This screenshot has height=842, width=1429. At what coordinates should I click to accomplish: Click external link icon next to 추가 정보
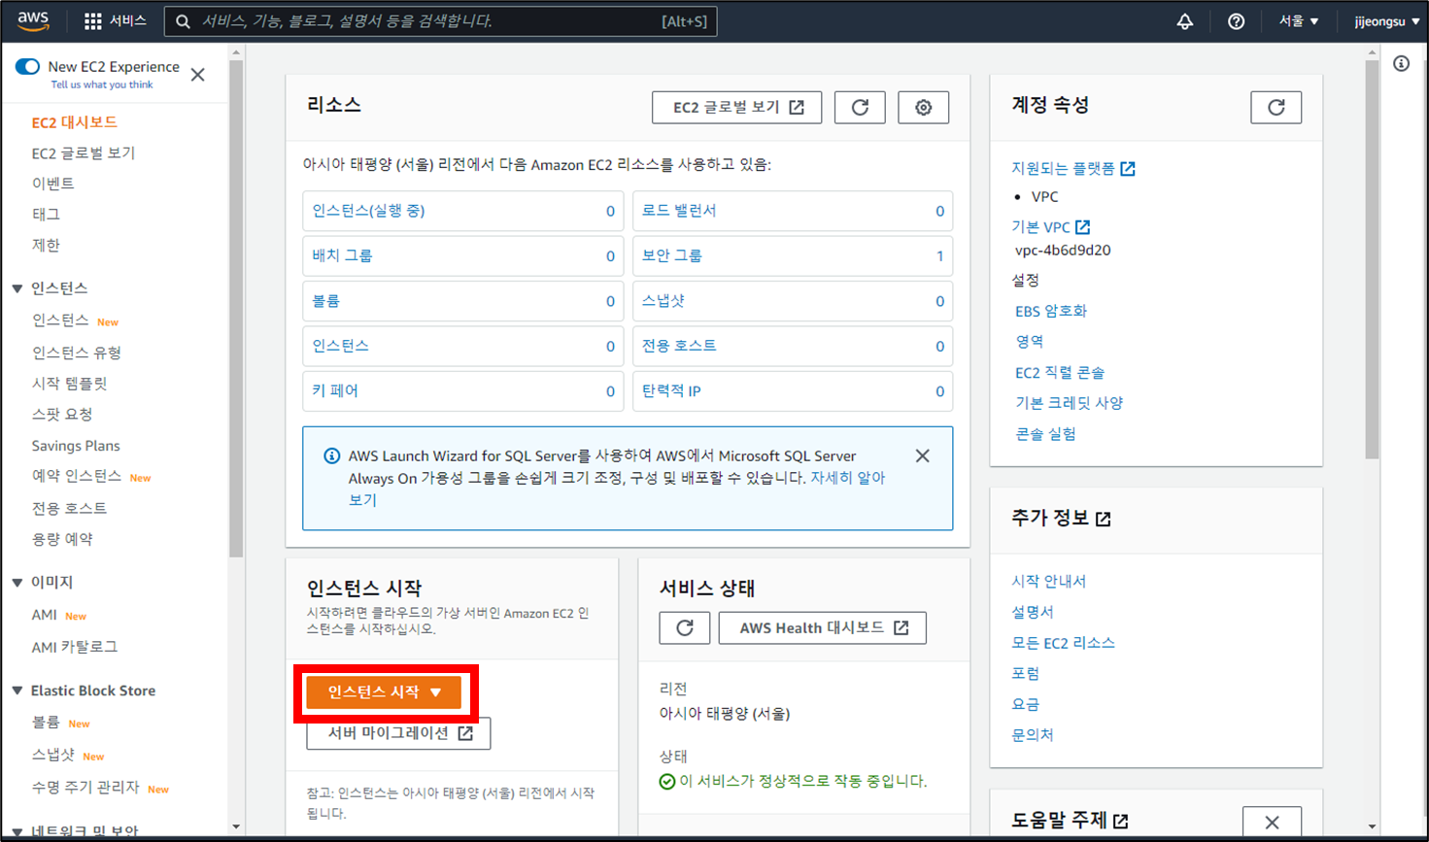1104,520
